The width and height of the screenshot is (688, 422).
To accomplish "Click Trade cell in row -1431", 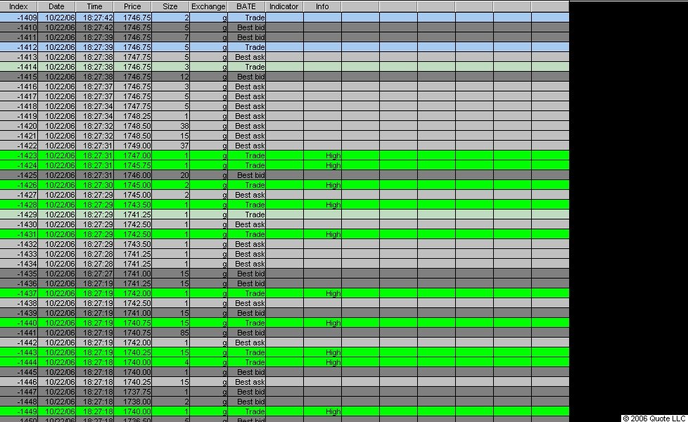I will click(246, 234).
